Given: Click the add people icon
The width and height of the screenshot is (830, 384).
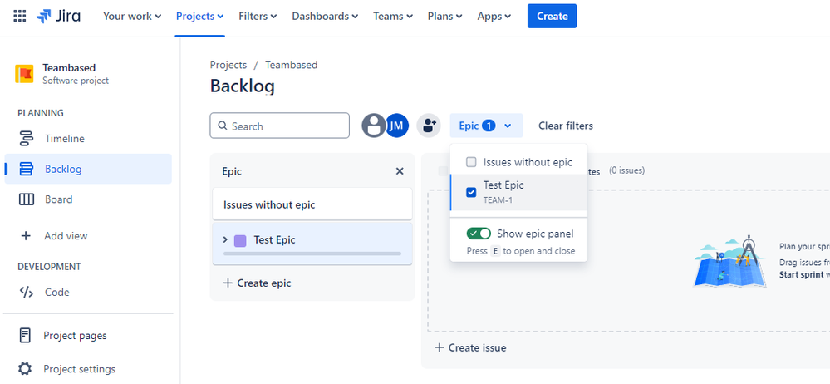Looking at the screenshot, I should click(429, 126).
